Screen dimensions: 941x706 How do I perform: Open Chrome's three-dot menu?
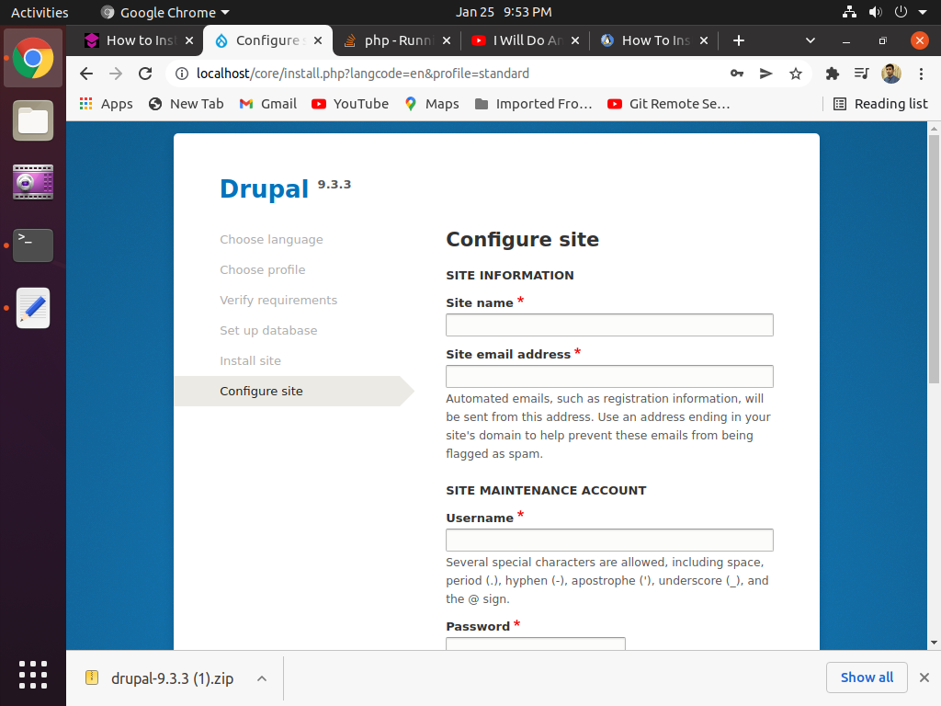point(921,74)
